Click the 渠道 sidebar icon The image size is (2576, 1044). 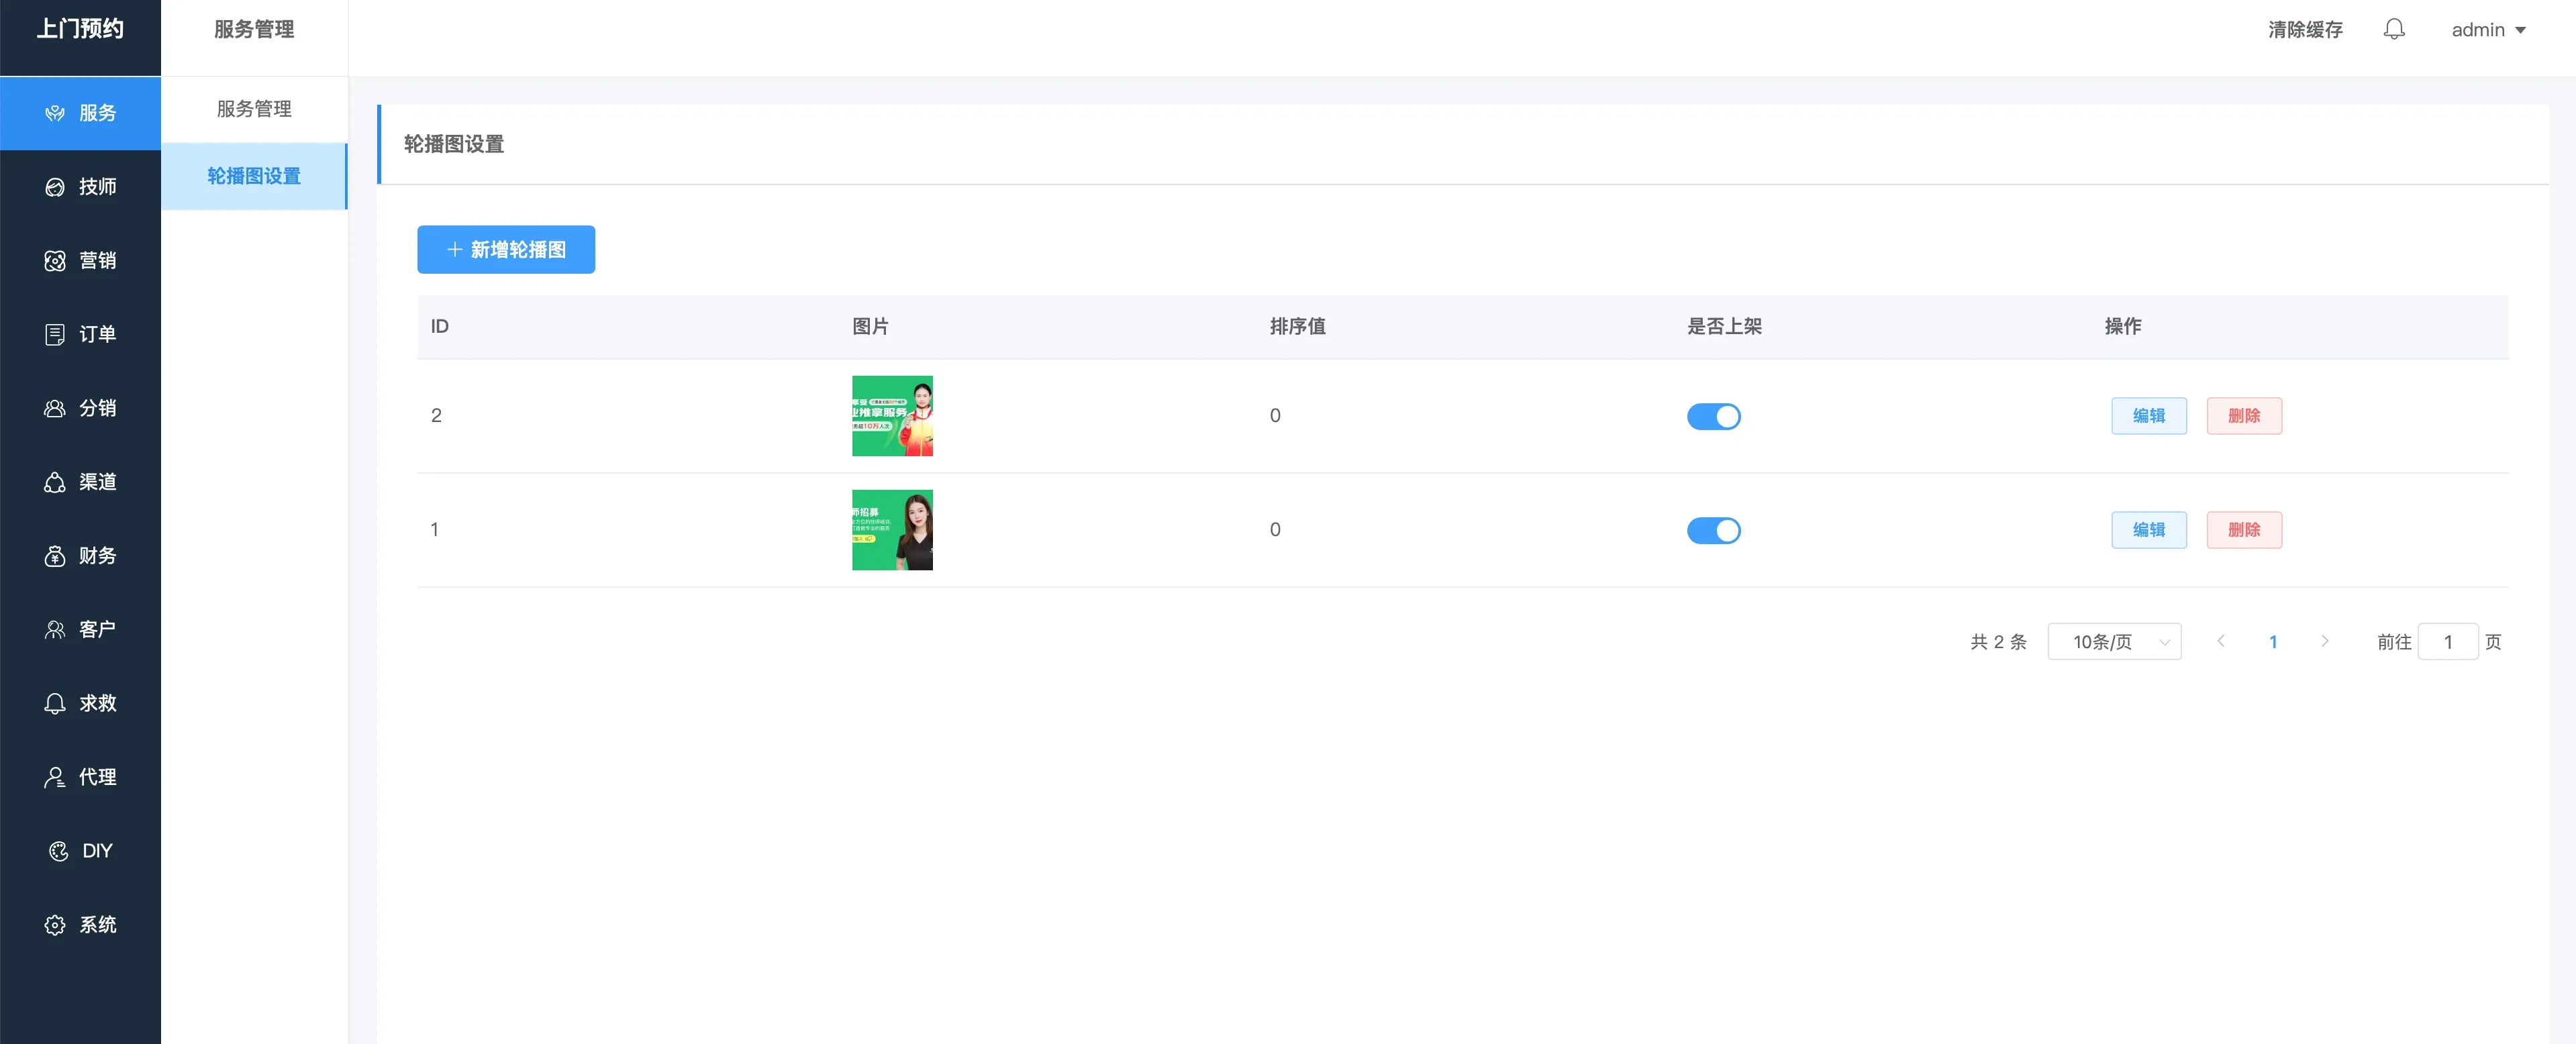click(x=55, y=482)
